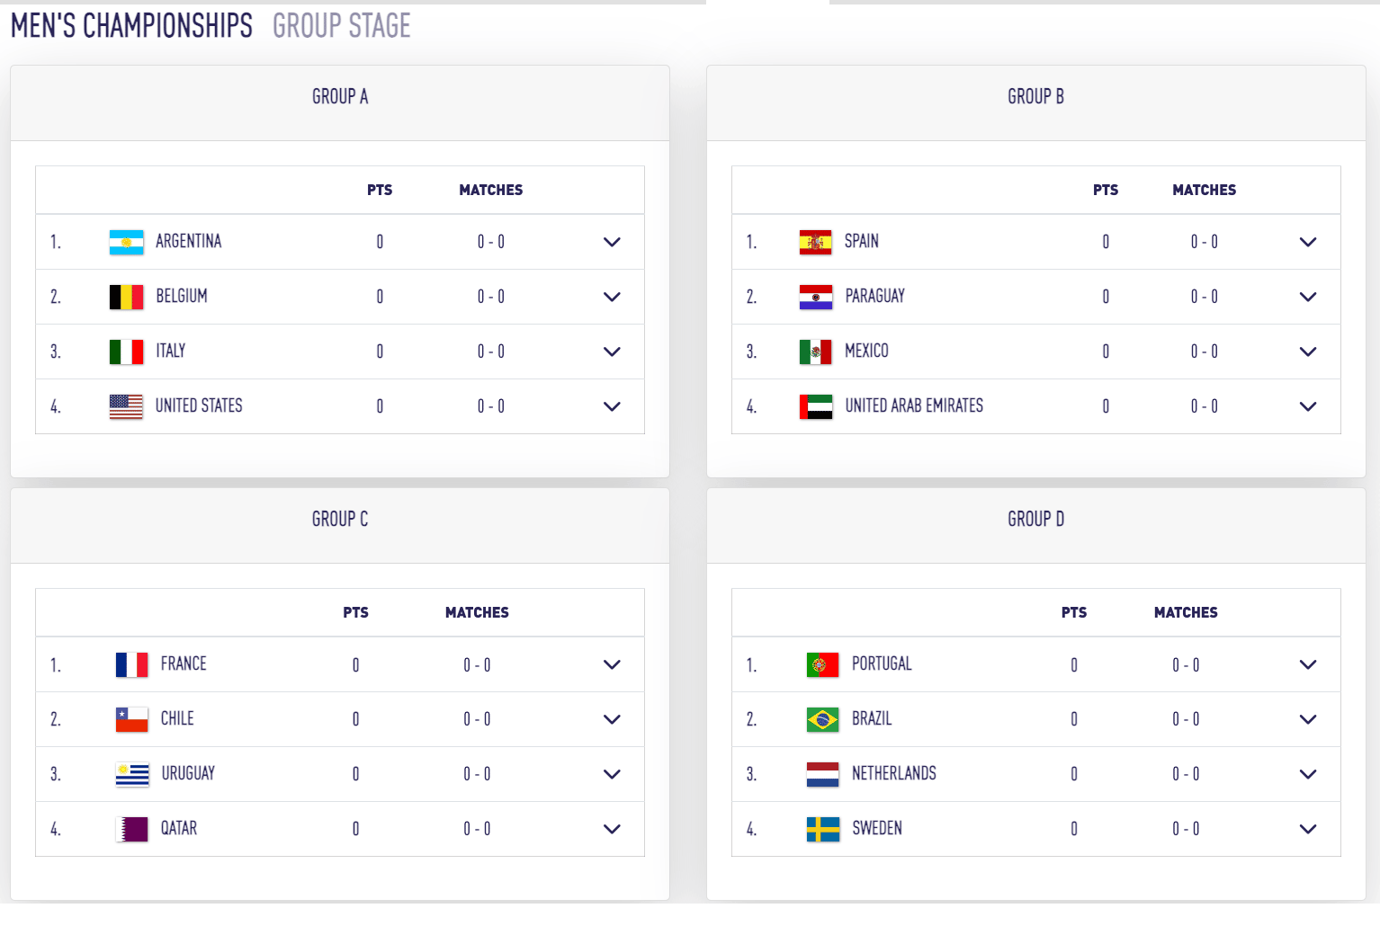Expand the Argentina row chevron
The image size is (1380, 926).
[x=612, y=242]
